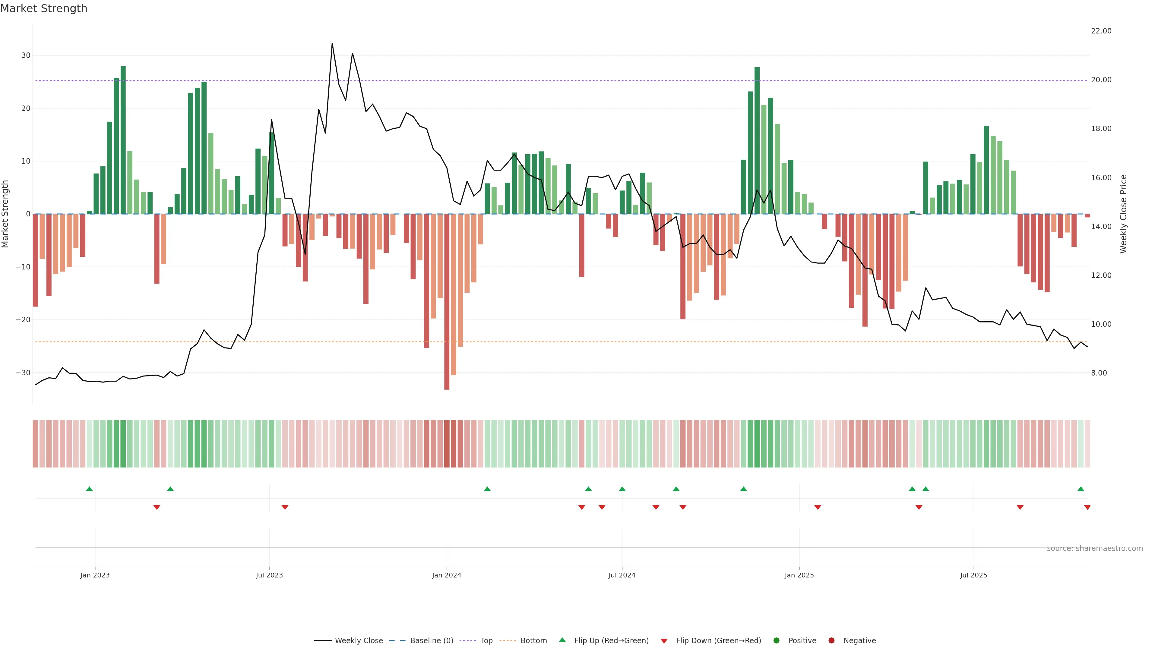The image size is (1158, 651).
Task: Click the leftmost green flip-up triangle marker
Action: coord(90,489)
